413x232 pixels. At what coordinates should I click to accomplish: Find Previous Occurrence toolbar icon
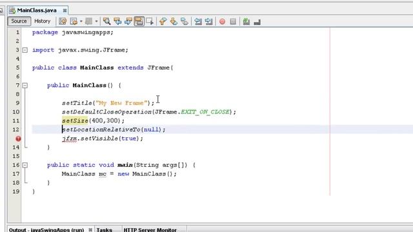pyautogui.click(x=117, y=21)
